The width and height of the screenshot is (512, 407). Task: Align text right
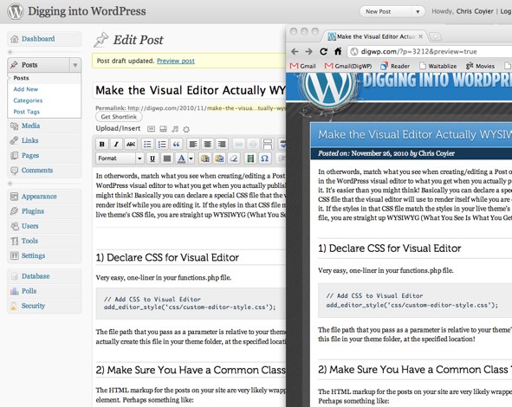click(x=222, y=144)
